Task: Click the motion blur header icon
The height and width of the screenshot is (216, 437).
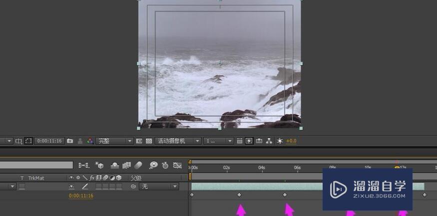Action: click(105, 178)
